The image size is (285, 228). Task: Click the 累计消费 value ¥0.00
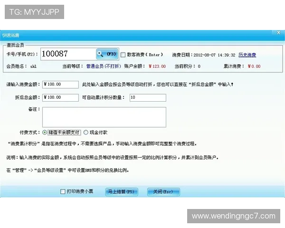[254, 66]
